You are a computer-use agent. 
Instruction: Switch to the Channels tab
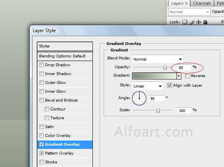tap(202, 3)
